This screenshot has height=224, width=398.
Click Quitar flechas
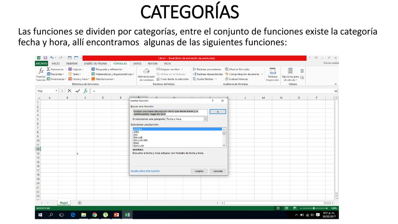204,79
